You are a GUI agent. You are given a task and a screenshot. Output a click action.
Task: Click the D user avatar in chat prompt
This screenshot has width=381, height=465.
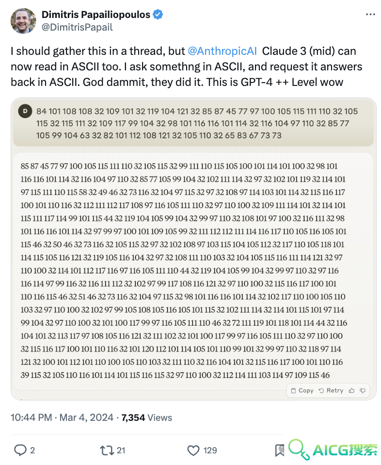25,111
